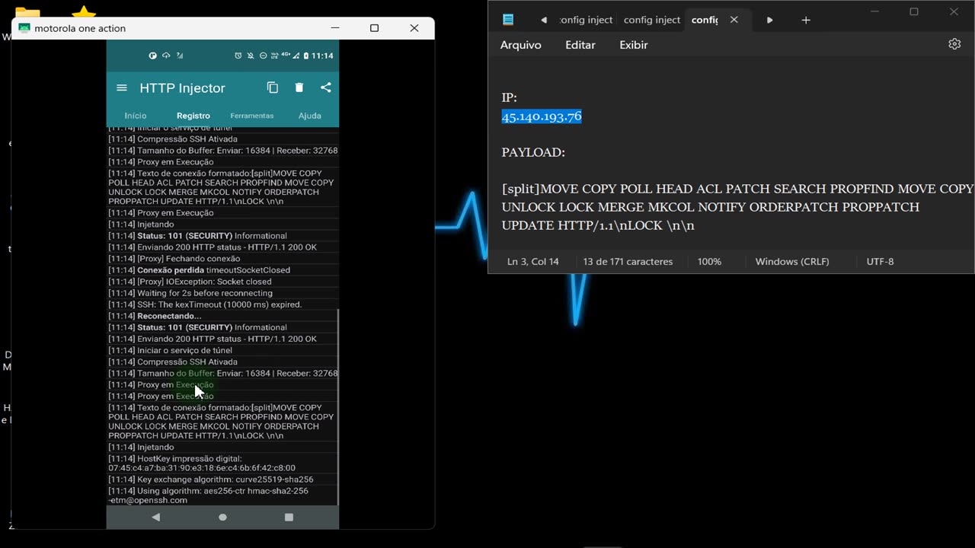Tap the Android back navigation button
This screenshot has width=975, height=548.
(156, 517)
